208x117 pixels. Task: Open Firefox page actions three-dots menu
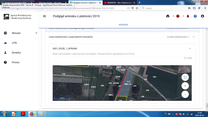pyautogui.click(x=128, y=8)
